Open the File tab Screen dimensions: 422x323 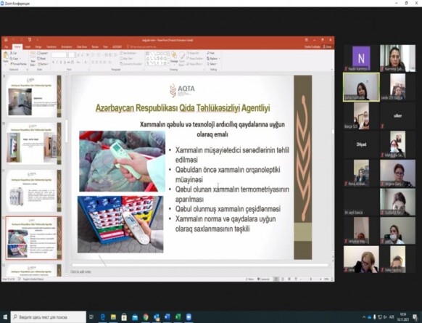pyautogui.click(x=6, y=46)
